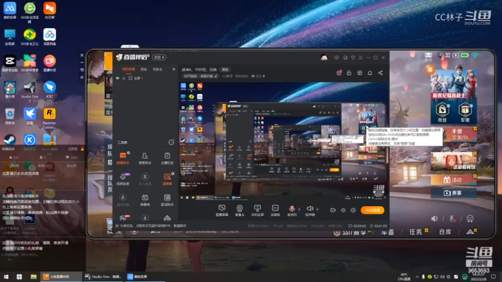502x282 pixels.
Task: Expand speaker options arrow
Action: (x=318, y=209)
